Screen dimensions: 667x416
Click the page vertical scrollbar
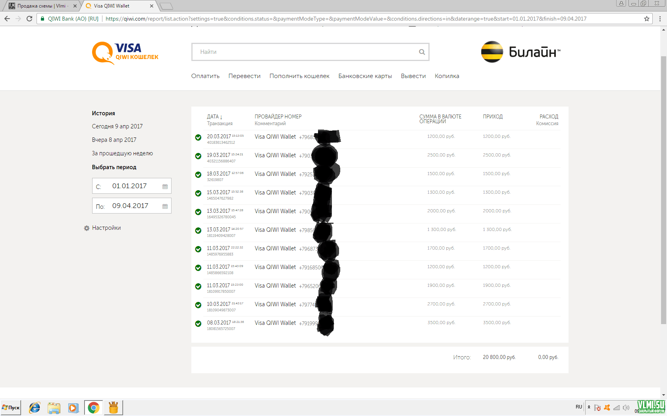pyautogui.click(x=663, y=190)
